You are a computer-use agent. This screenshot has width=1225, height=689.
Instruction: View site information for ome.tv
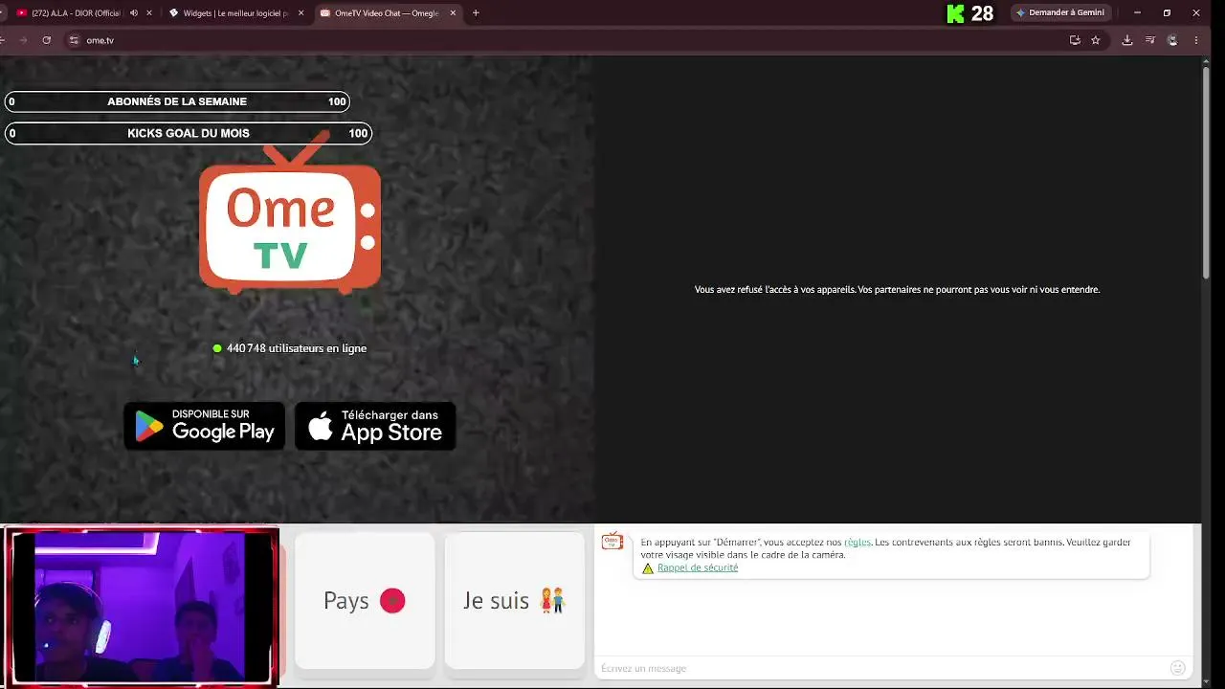click(74, 40)
